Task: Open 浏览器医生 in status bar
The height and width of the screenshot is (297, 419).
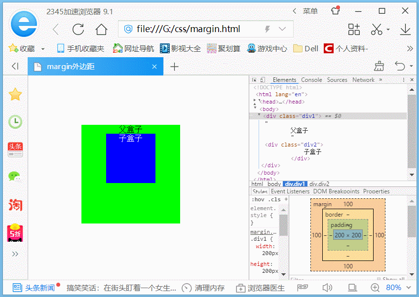Action: pyautogui.click(x=260, y=288)
